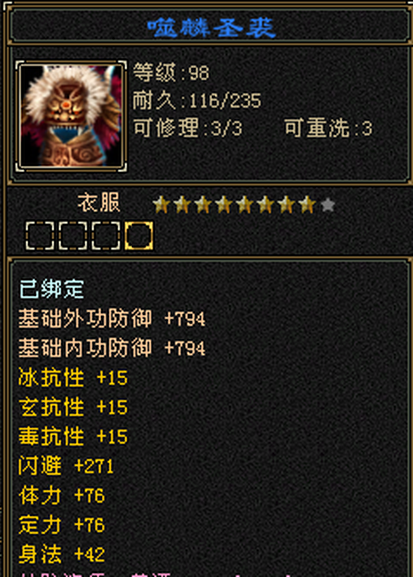The height and width of the screenshot is (577, 413).
Task: Click the 耐久:116/235 durability line
Action: (197, 100)
